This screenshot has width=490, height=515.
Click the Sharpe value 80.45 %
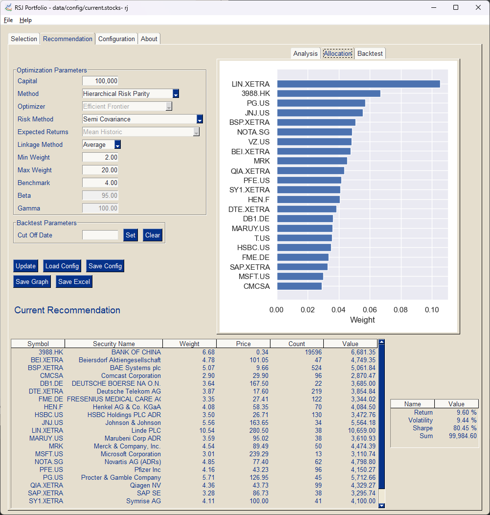point(465,428)
